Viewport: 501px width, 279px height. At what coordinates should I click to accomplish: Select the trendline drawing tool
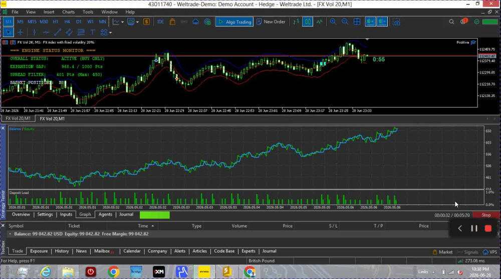click(58, 32)
